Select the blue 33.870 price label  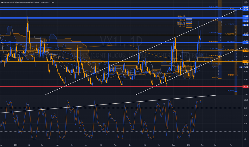click(246, 18)
